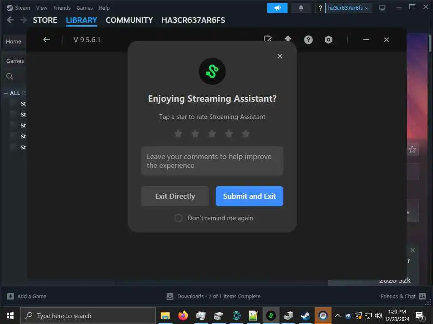Image resolution: width=433 pixels, height=324 pixels.
Task: Click Add a Game
Action: (x=27, y=297)
